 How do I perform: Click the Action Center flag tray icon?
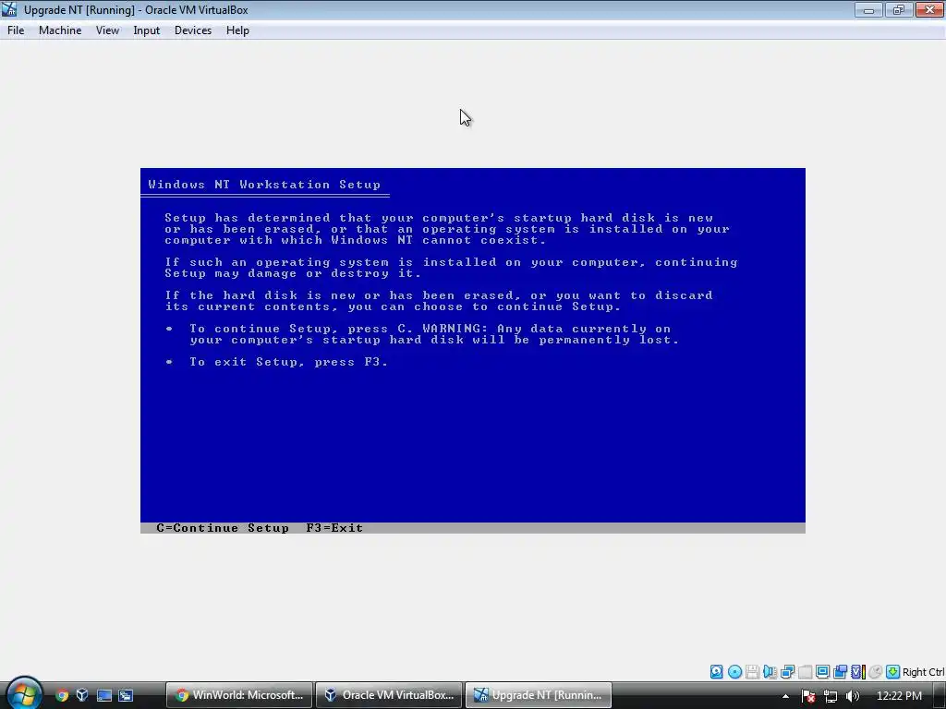(808, 696)
